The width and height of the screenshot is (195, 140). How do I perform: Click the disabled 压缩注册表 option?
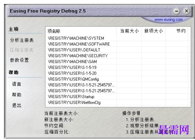pyautogui.click(x=22, y=50)
